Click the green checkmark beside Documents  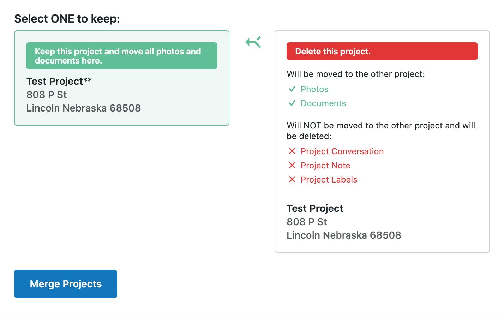(x=292, y=103)
